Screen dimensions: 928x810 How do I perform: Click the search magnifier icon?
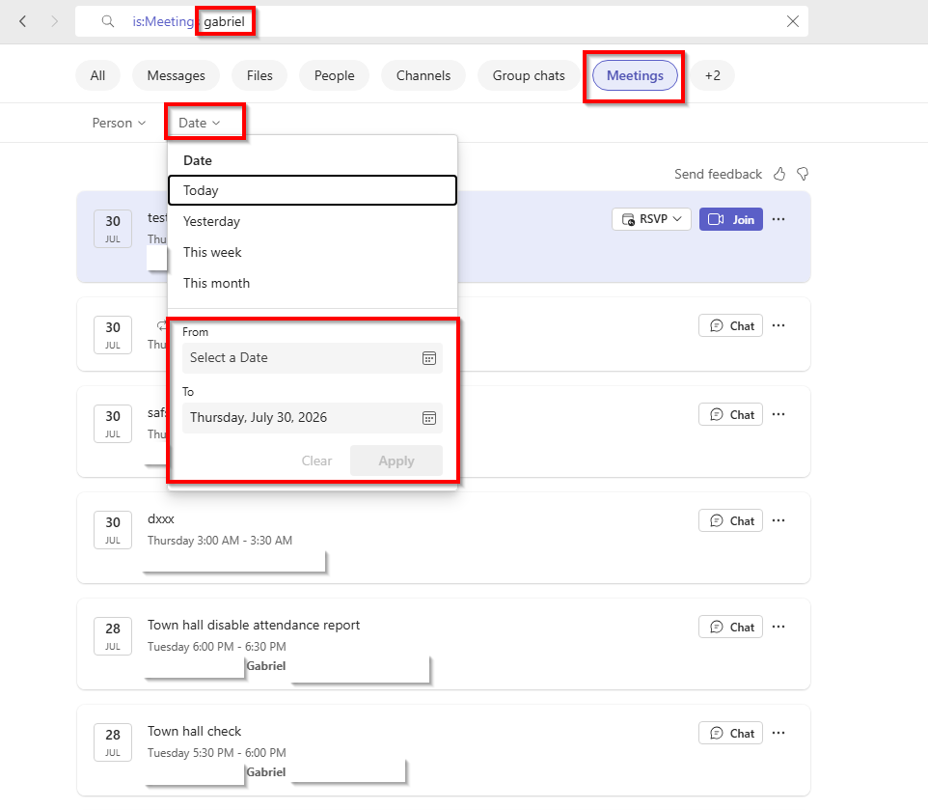108,22
